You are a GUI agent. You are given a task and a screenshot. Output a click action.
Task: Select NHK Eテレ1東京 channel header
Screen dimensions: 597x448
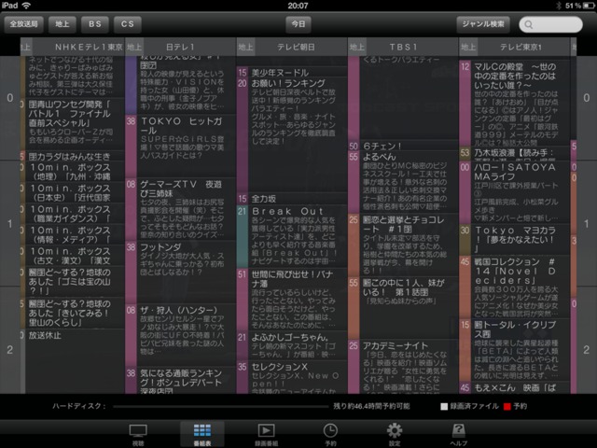click(73, 47)
